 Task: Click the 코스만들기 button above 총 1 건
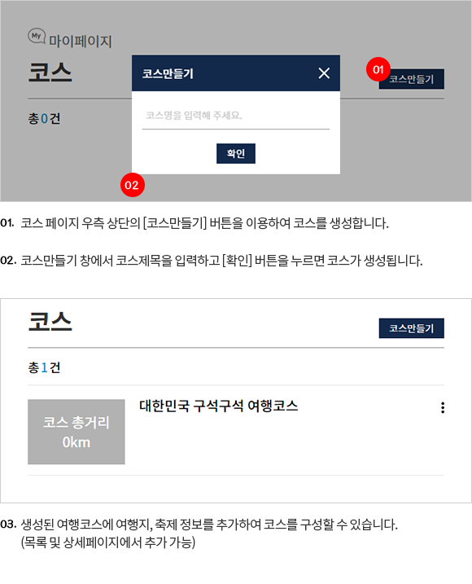(411, 328)
